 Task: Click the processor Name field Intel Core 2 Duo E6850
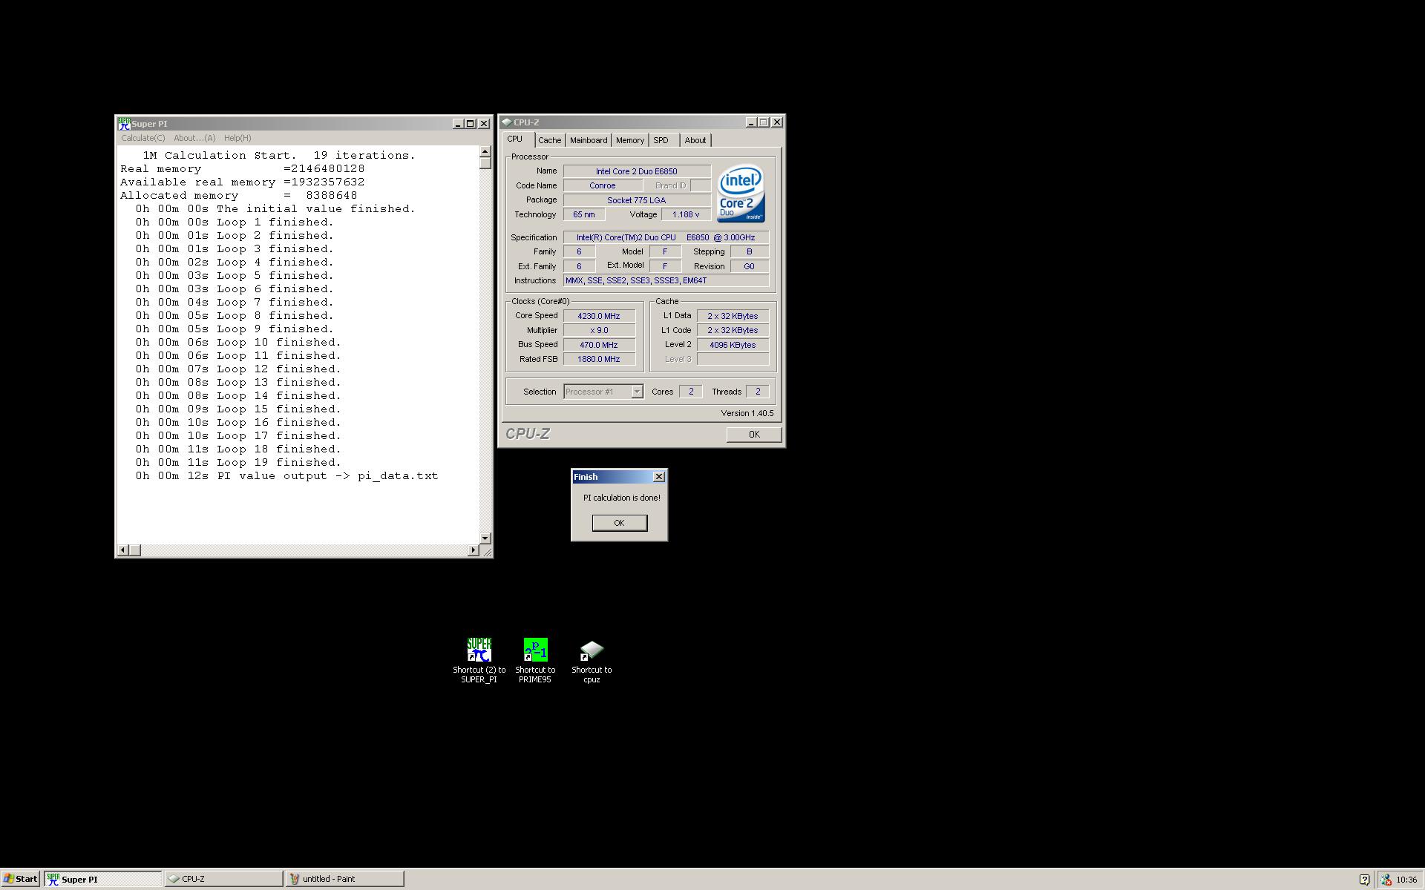(x=637, y=171)
